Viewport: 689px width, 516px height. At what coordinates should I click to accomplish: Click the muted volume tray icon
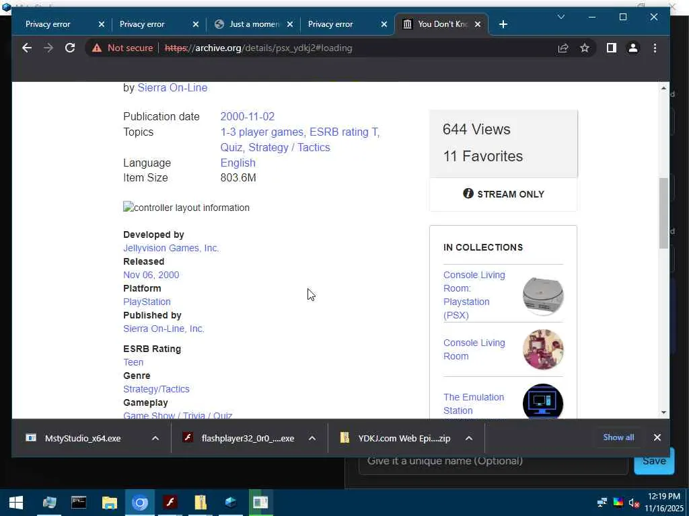tap(633, 503)
